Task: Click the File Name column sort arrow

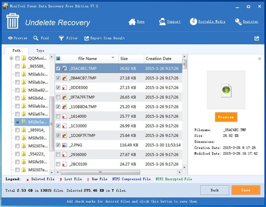Action: pyautogui.click(x=113, y=58)
